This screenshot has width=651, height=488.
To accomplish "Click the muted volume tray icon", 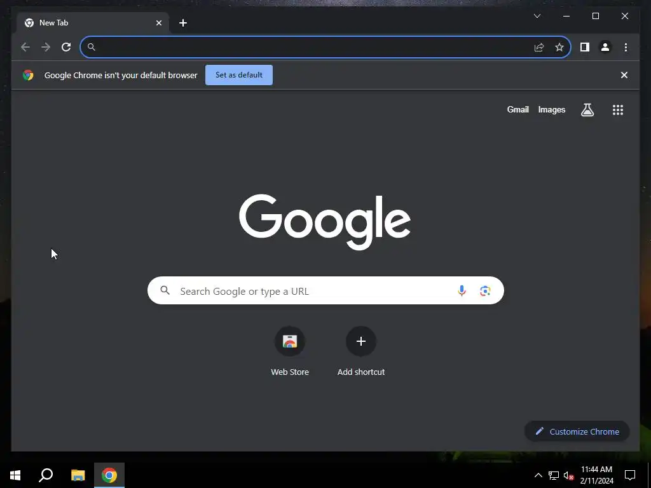I will [568, 475].
